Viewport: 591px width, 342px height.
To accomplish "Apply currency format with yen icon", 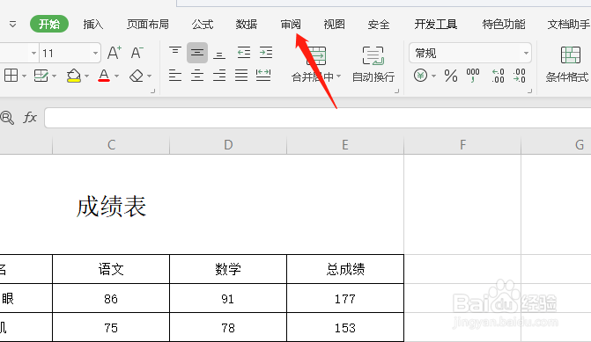I will coord(420,76).
